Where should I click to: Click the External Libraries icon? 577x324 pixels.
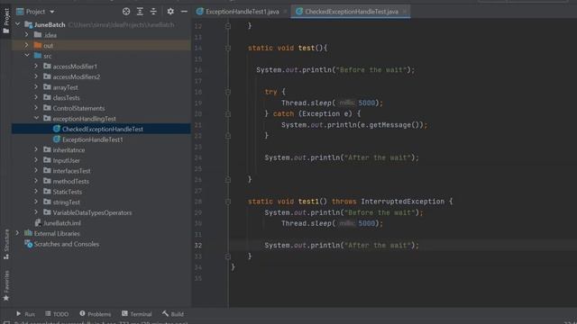tap(28, 233)
